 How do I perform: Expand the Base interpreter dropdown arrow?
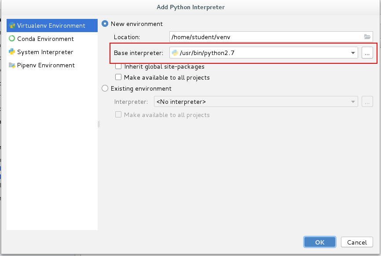[x=353, y=53]
